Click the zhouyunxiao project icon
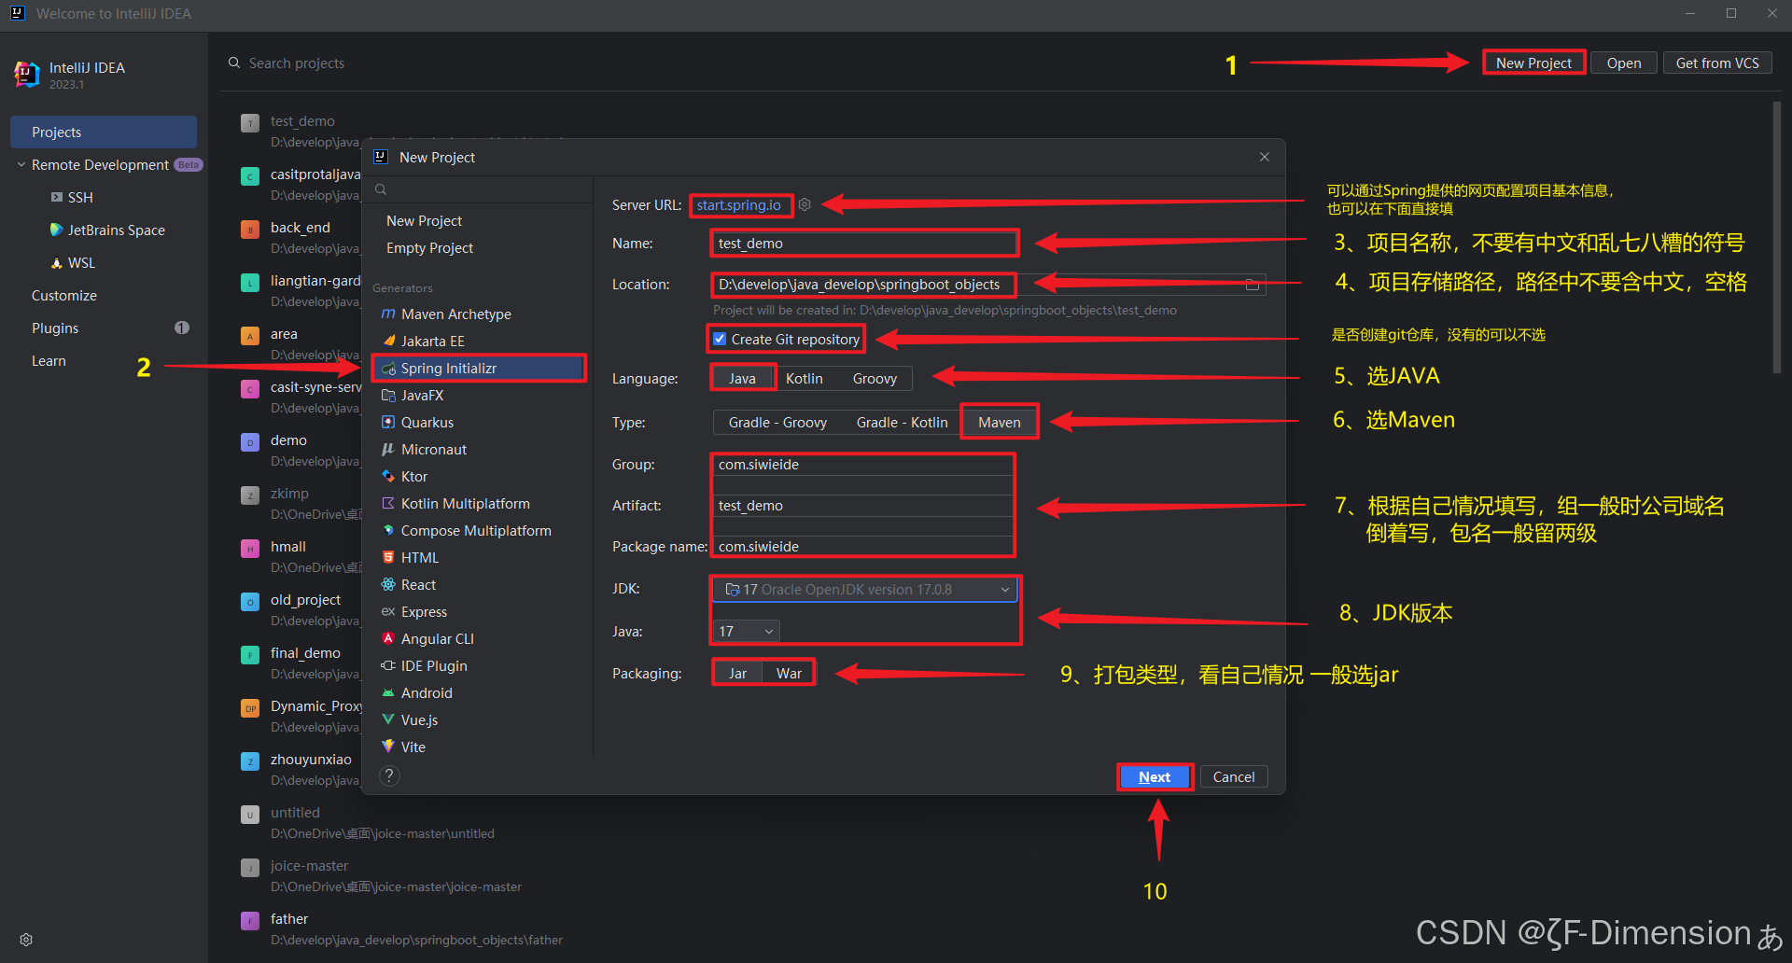This screenshot has width=1792, height=963. [x=250, y=761]
